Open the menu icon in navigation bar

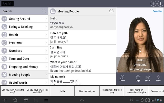coord(46,100)
